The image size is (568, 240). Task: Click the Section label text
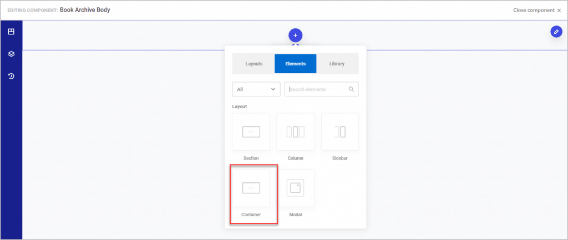click(x=251, y=158)
